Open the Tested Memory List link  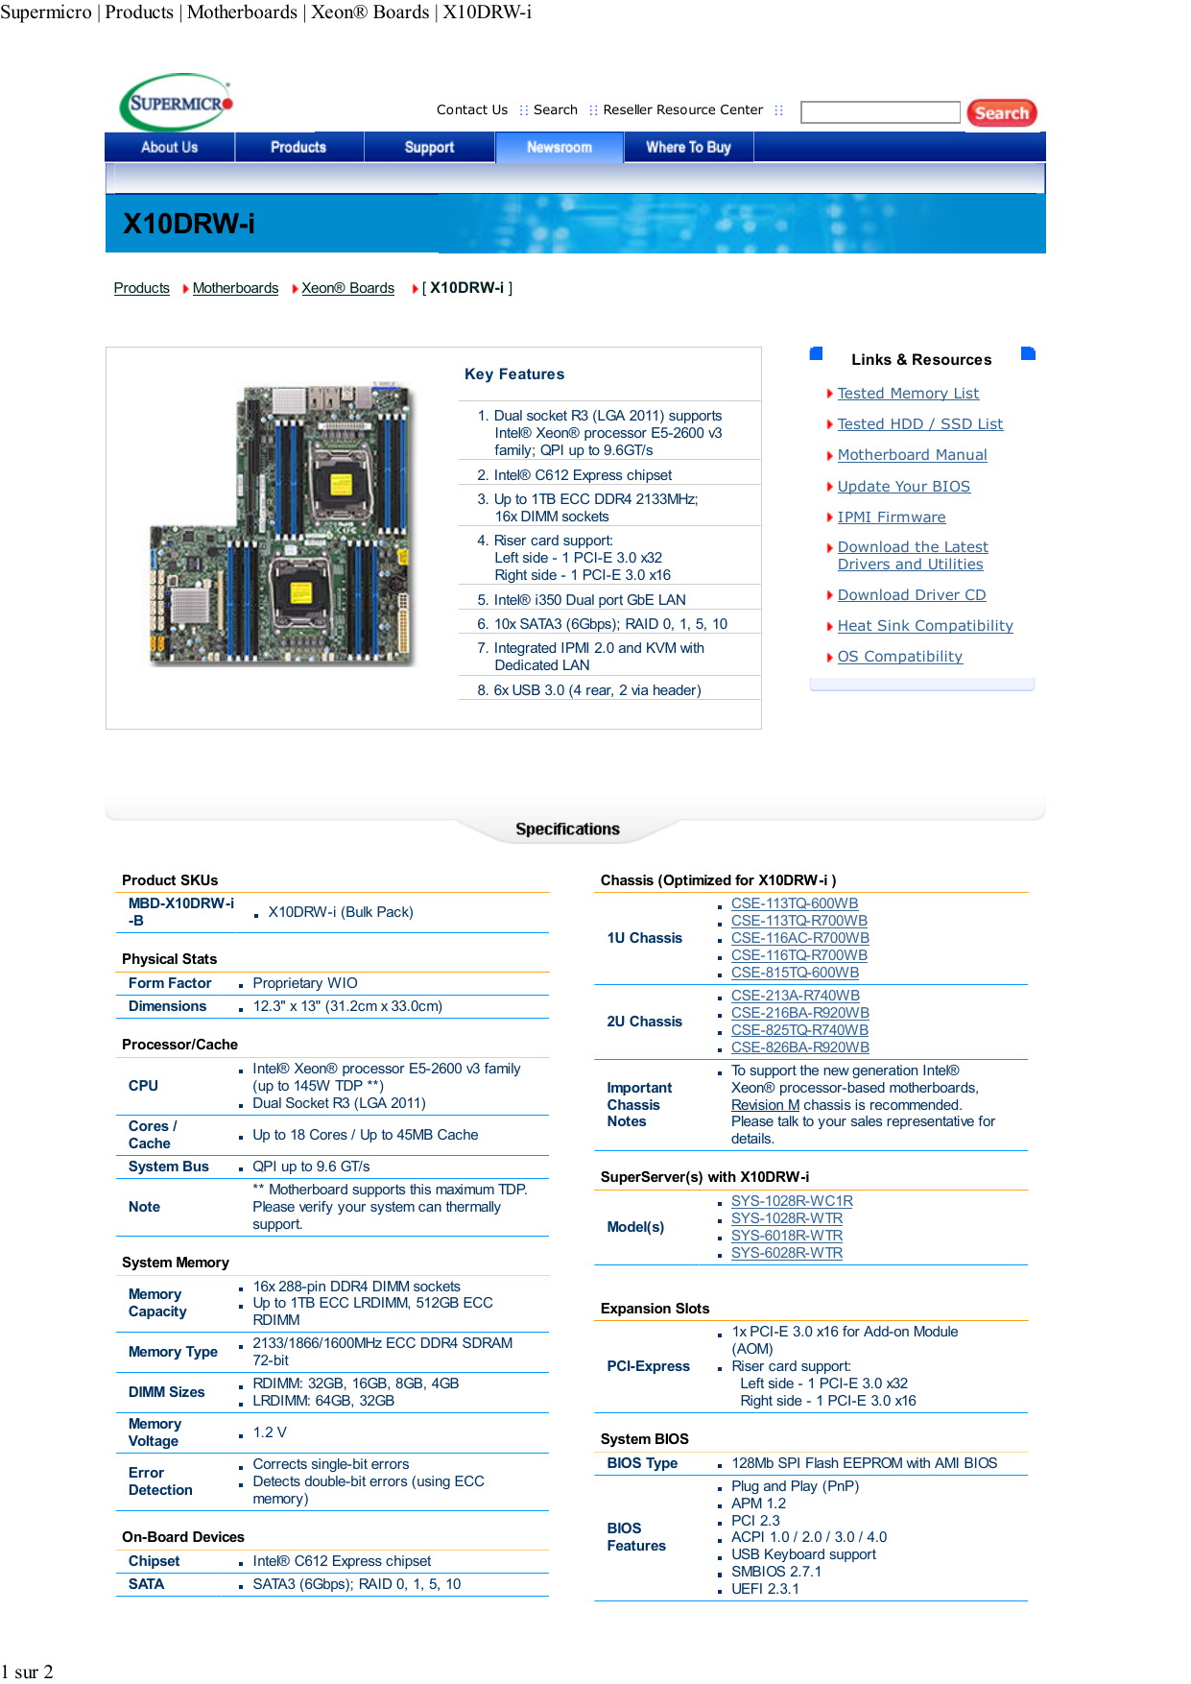(x=908, y=393)
